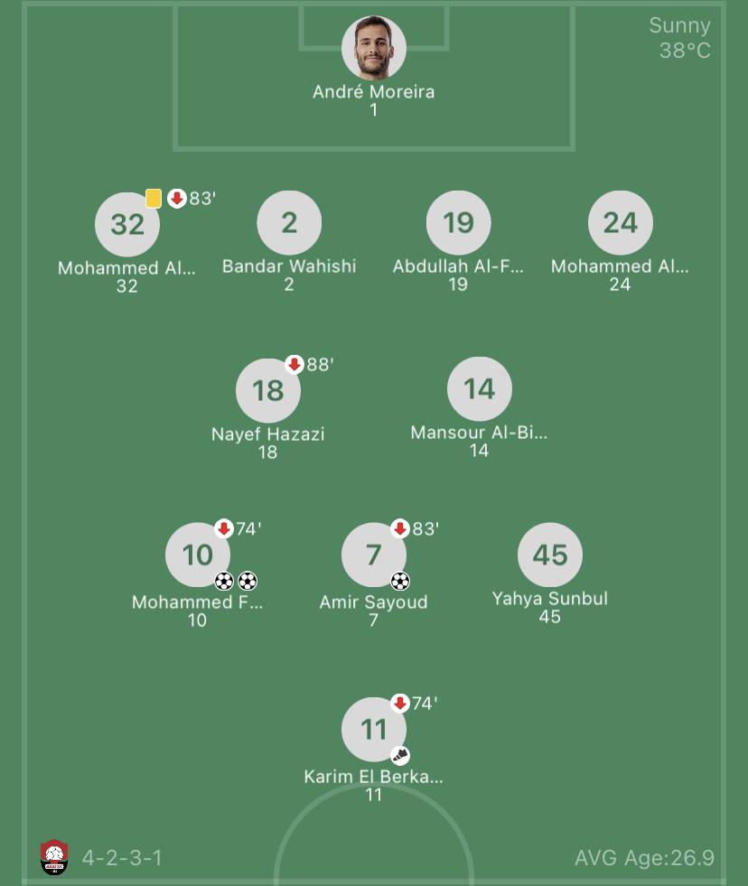This screenshot has width=748, height=886.
Task: Open the Nayef Hazazi name link
Action: coord(267,434)
